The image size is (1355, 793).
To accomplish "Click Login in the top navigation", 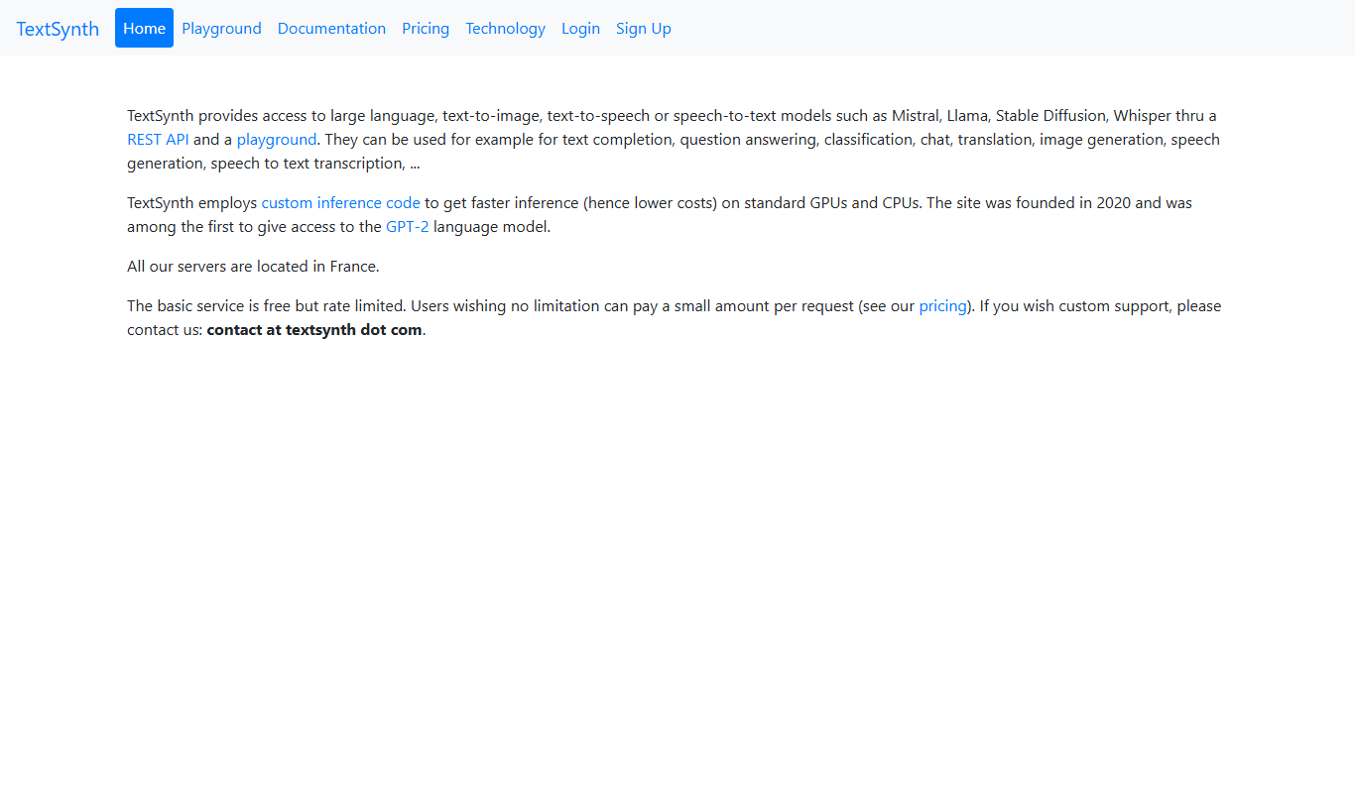I will [x=580, y=28].
